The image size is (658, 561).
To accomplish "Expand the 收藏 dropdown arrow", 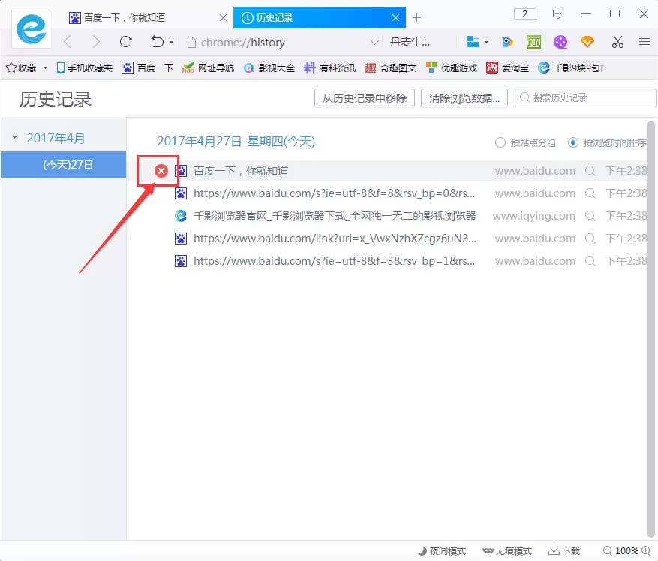I will tap(45, 67).
